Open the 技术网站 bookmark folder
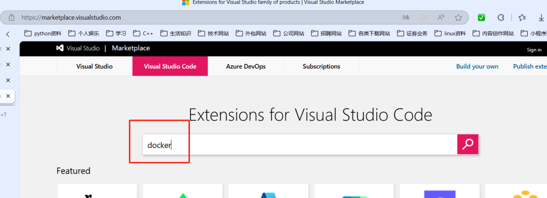This screenshot has width=547, height=198. (213, 33)
